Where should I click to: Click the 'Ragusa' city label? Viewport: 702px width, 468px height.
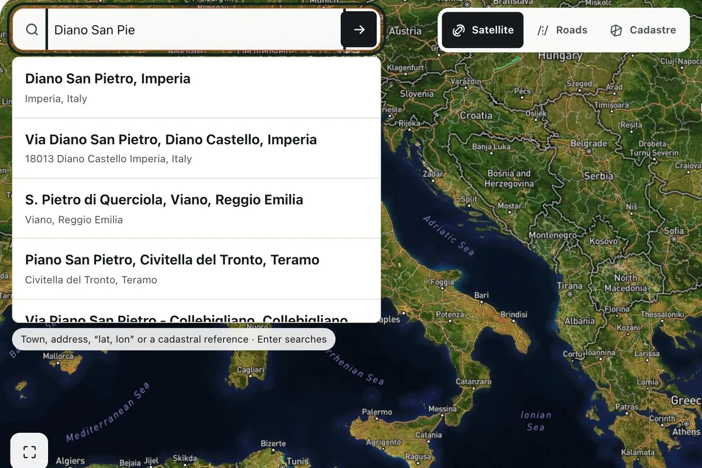click(418, 457)
